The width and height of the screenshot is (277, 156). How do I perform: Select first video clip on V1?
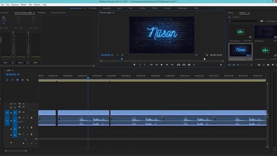47,113
